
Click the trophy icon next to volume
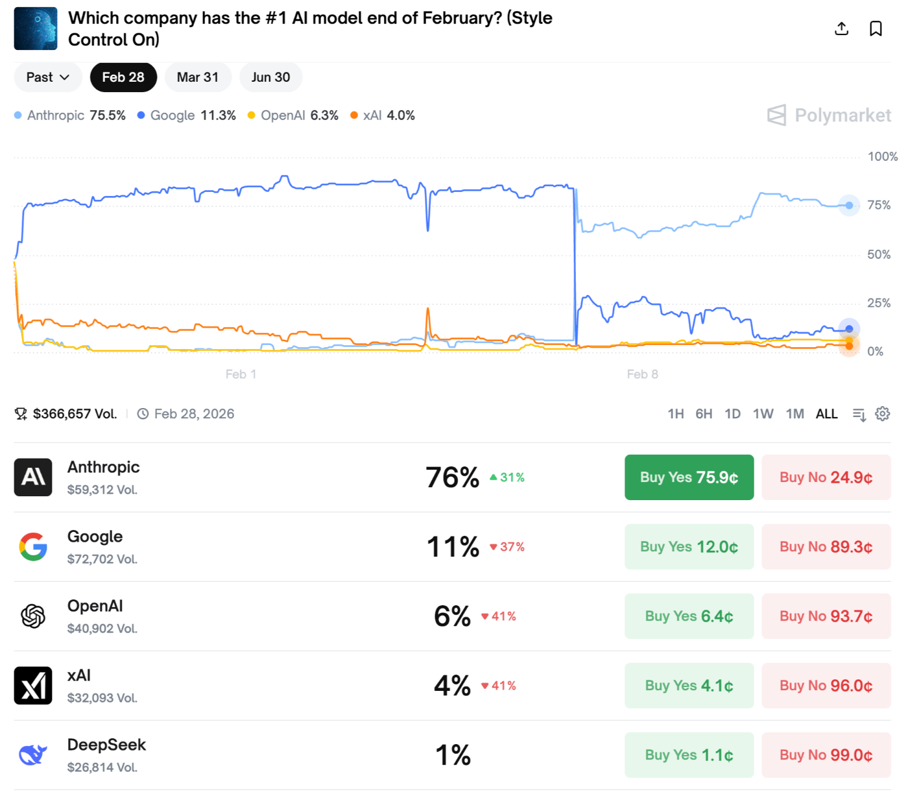(20, 413)
